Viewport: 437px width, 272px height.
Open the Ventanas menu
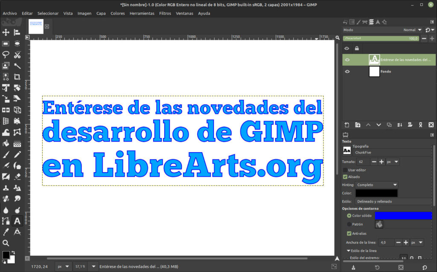click(184, 13)
